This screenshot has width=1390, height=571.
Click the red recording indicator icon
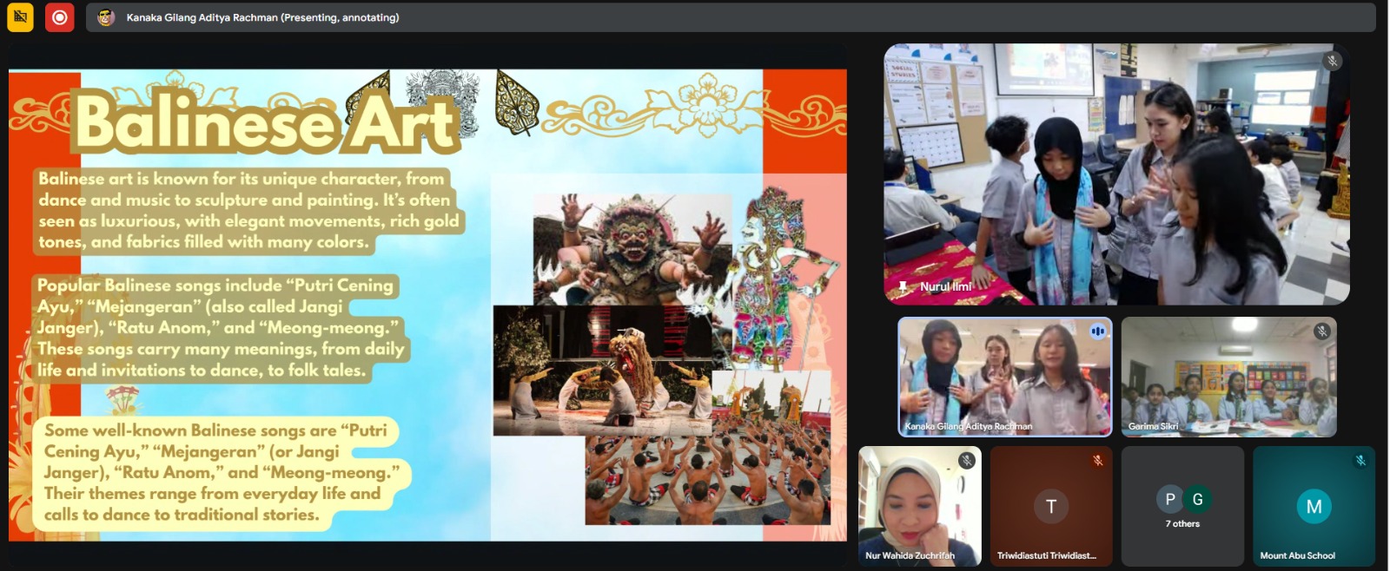pyautogui.click(x=59, y=17)
